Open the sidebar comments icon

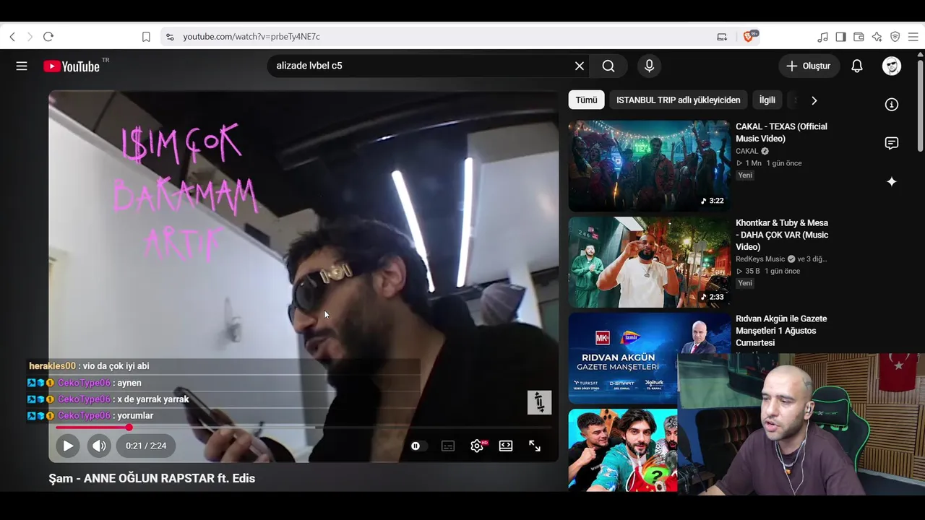tap(892, 143)
